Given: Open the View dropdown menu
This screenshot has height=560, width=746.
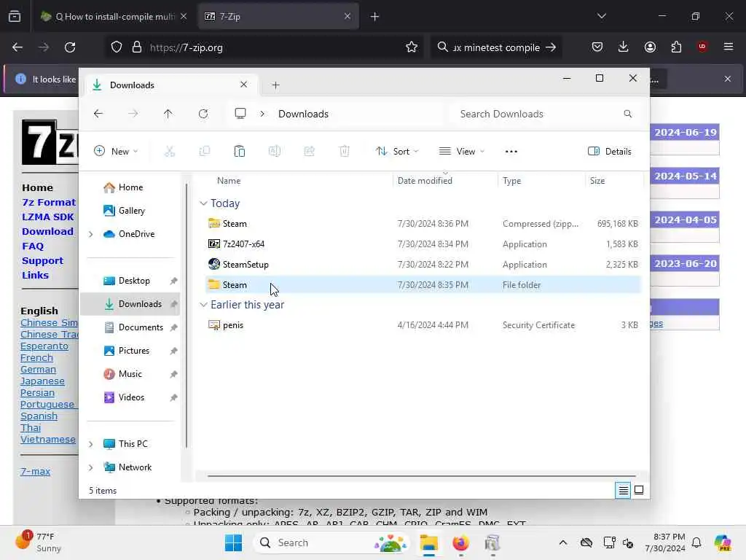Looking at the screenshot, I should pyautogui.click(x=461, y=152).
